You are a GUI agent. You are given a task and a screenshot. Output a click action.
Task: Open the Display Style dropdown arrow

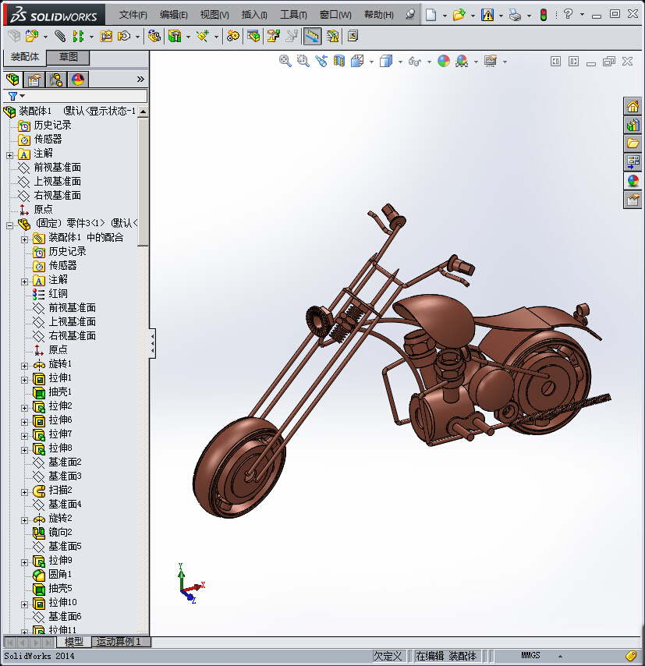[400, 62]
